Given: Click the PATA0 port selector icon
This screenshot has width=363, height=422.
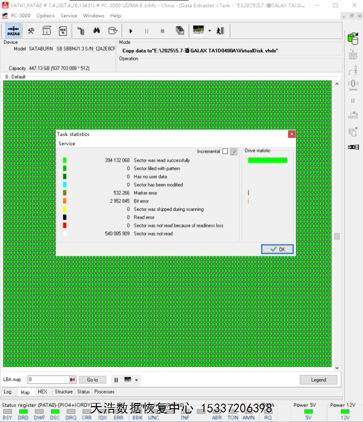Looking at the screenshot, I should (13, 31).
